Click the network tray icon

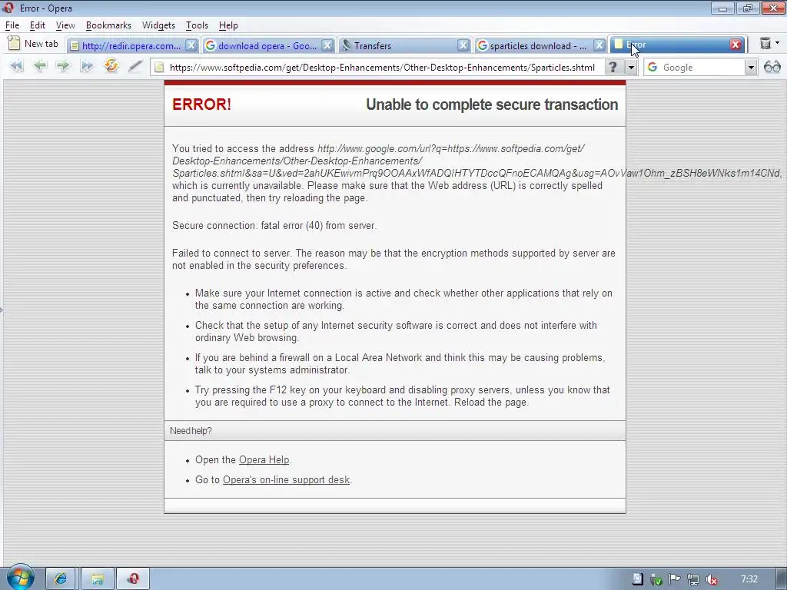693,580
